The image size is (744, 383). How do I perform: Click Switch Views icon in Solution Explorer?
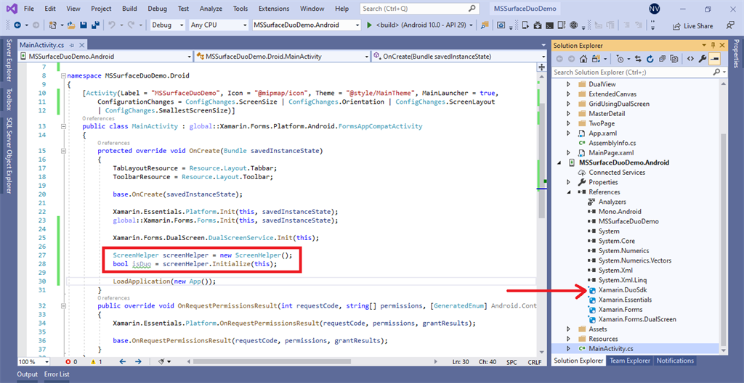(x=596, y=59)
